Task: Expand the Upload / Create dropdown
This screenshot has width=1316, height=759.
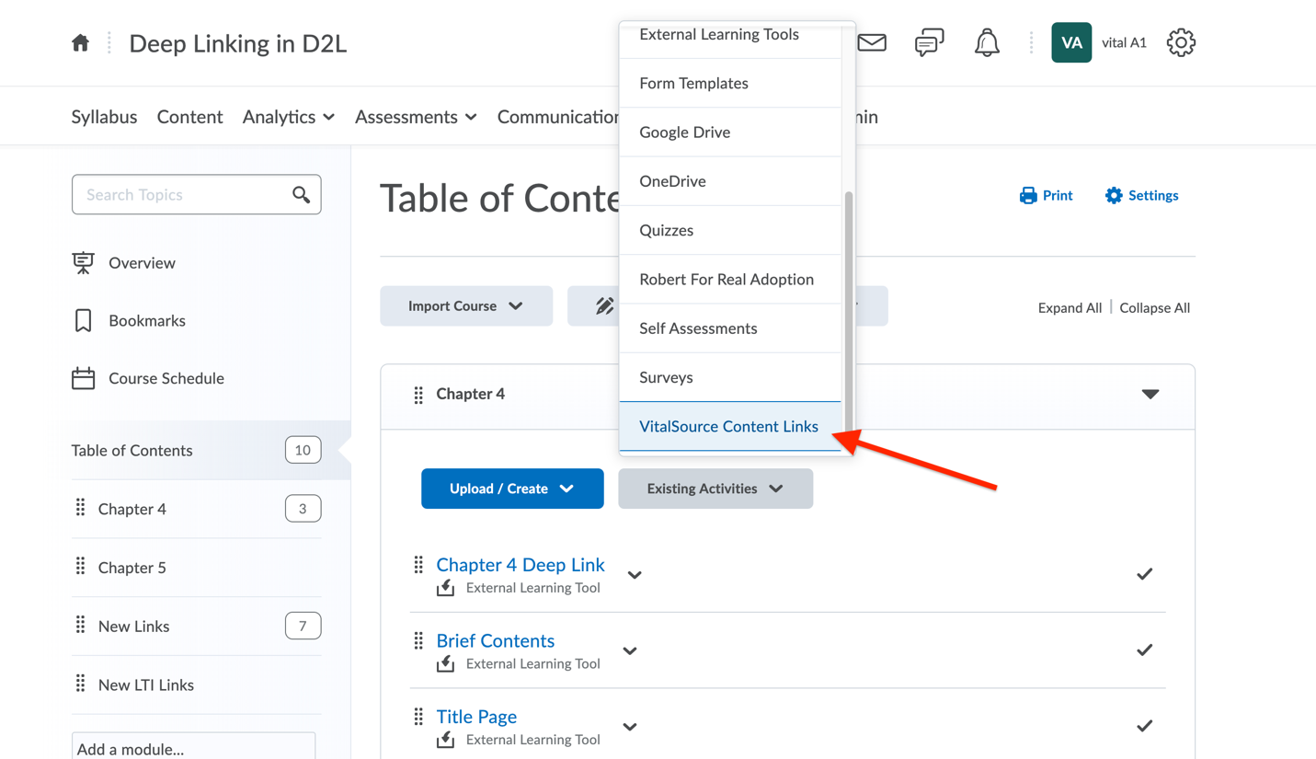Action: [x=512, y=489]
